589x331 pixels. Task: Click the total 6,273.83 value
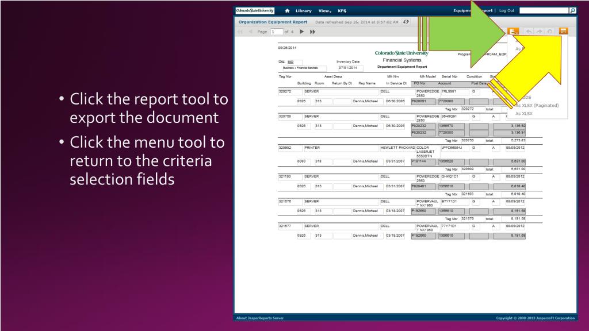[x=518, y=140]
